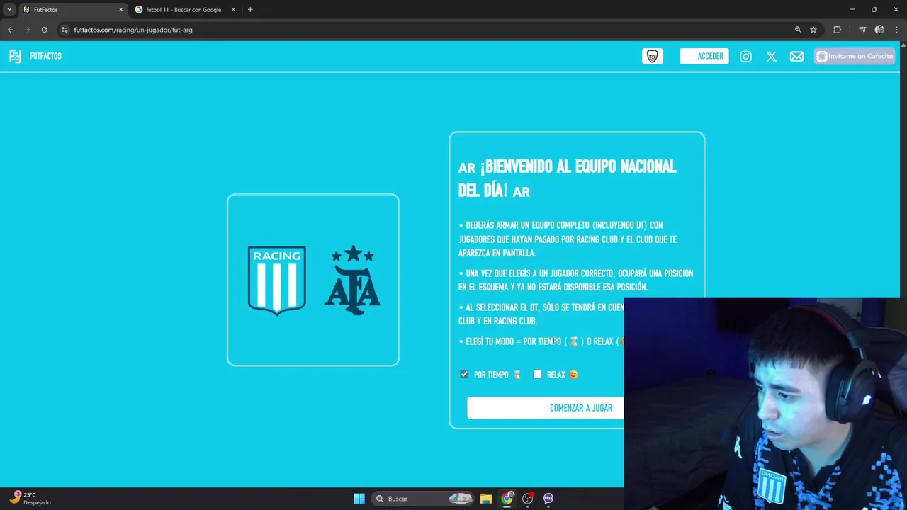View site information icon in address bar
The width and height of the screenshot is (907, 510).
pyautogui.click(x=64, y=30)
